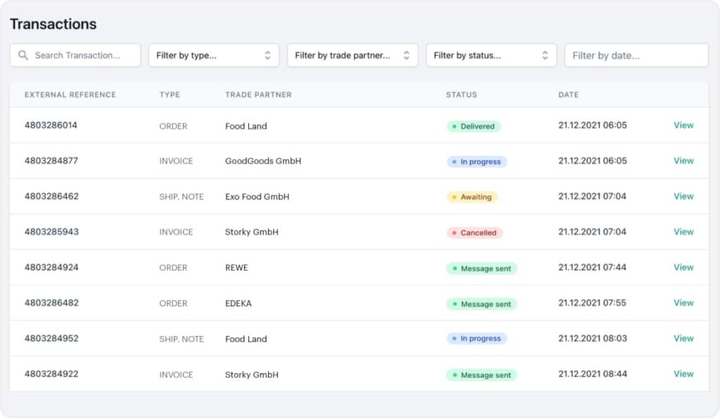The image size is (720, 418).
Task: Select reference number 4803284877
Action: tap(51, 161)
